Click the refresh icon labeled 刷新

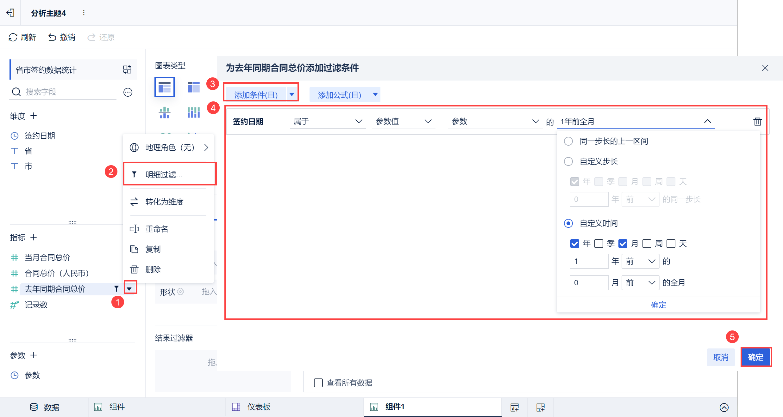[13, 37]
